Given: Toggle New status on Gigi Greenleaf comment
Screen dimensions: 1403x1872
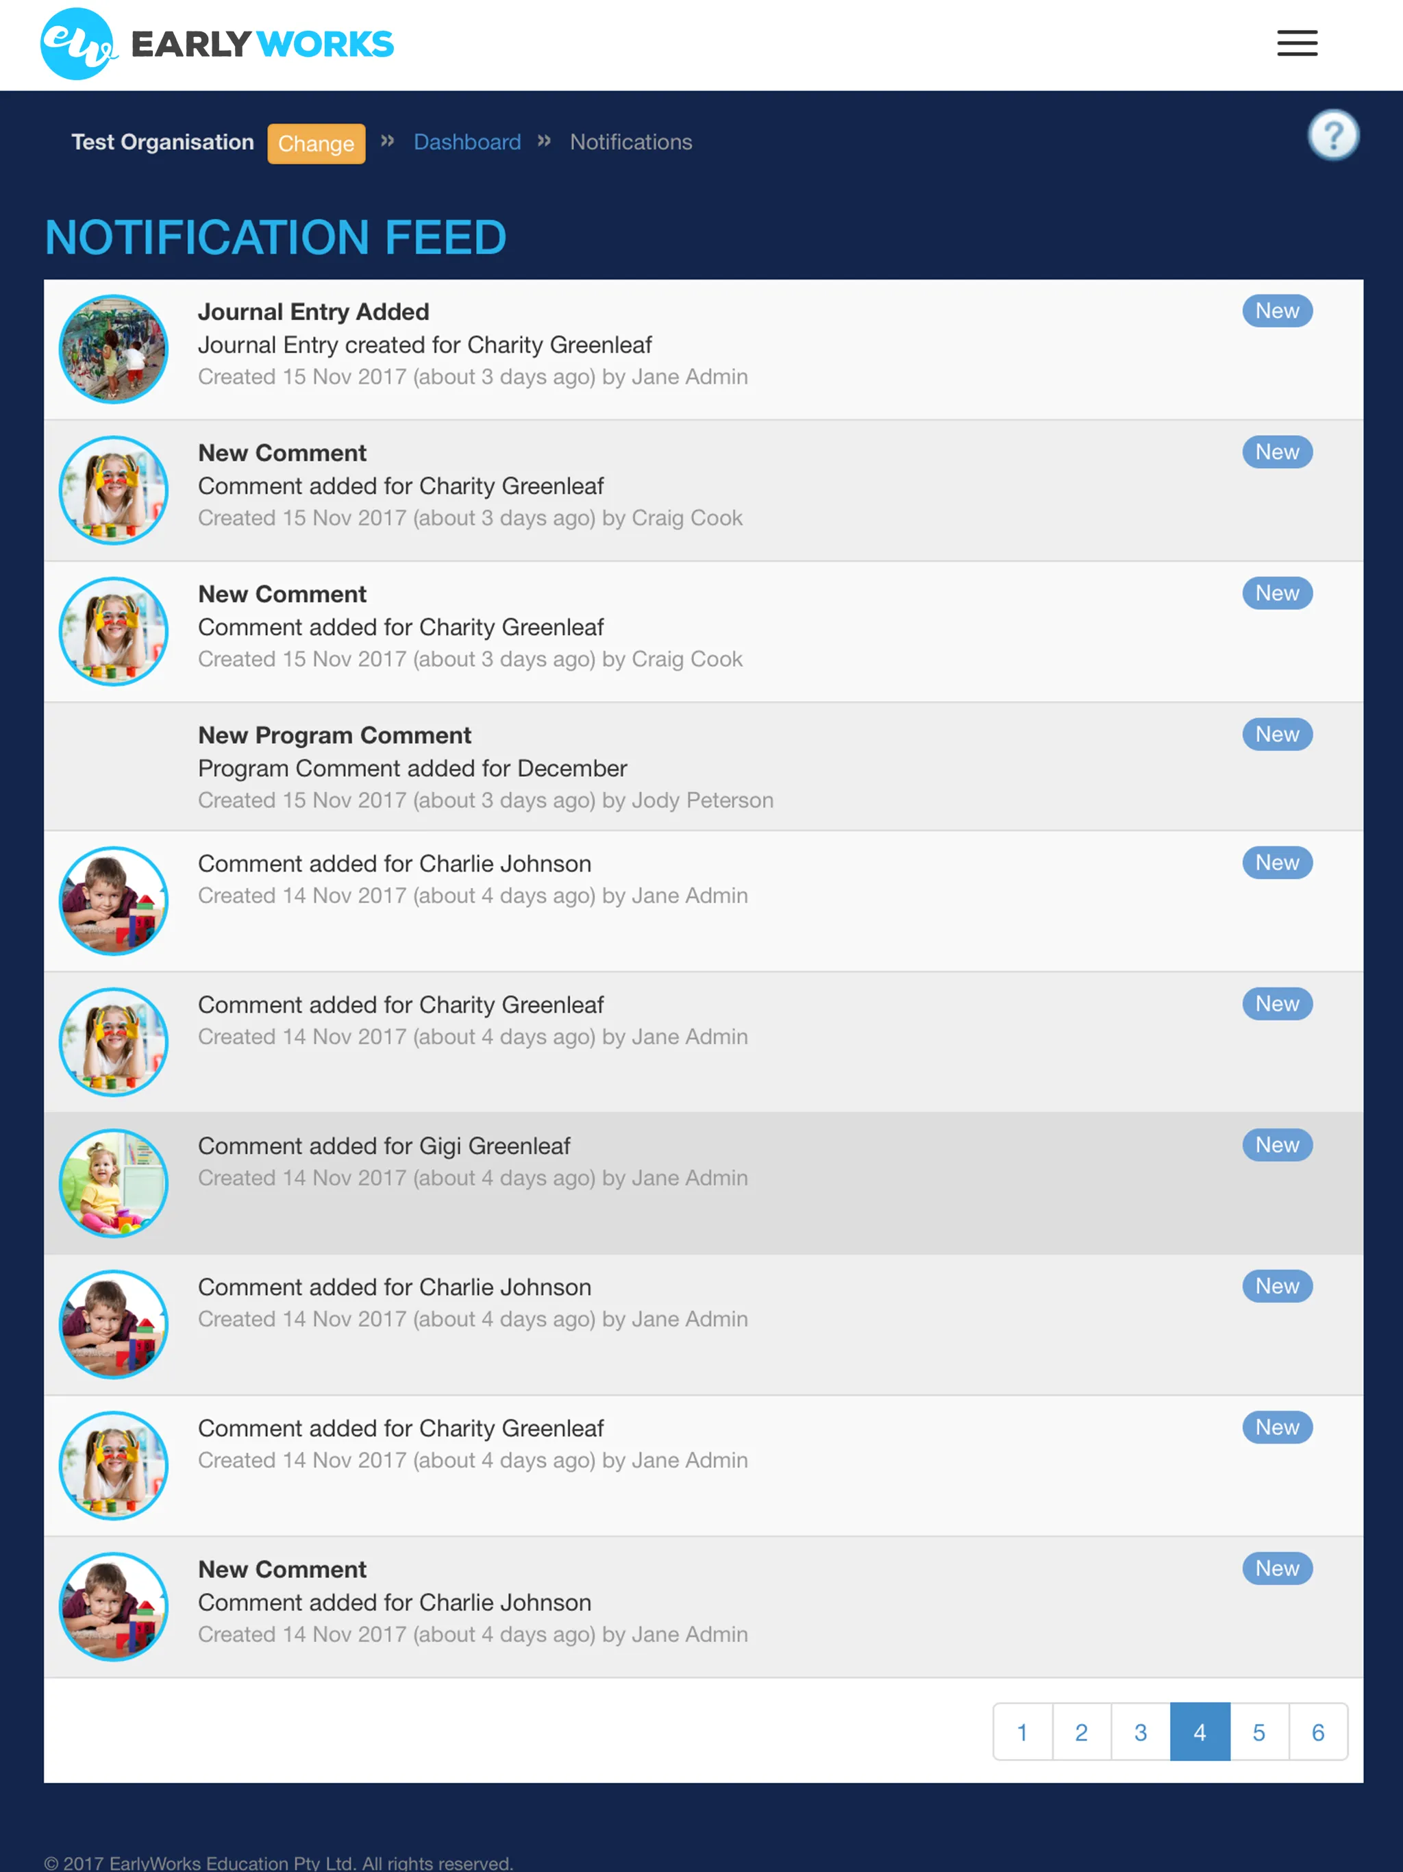Looking at the screenshot, I should point(1272,1144).
